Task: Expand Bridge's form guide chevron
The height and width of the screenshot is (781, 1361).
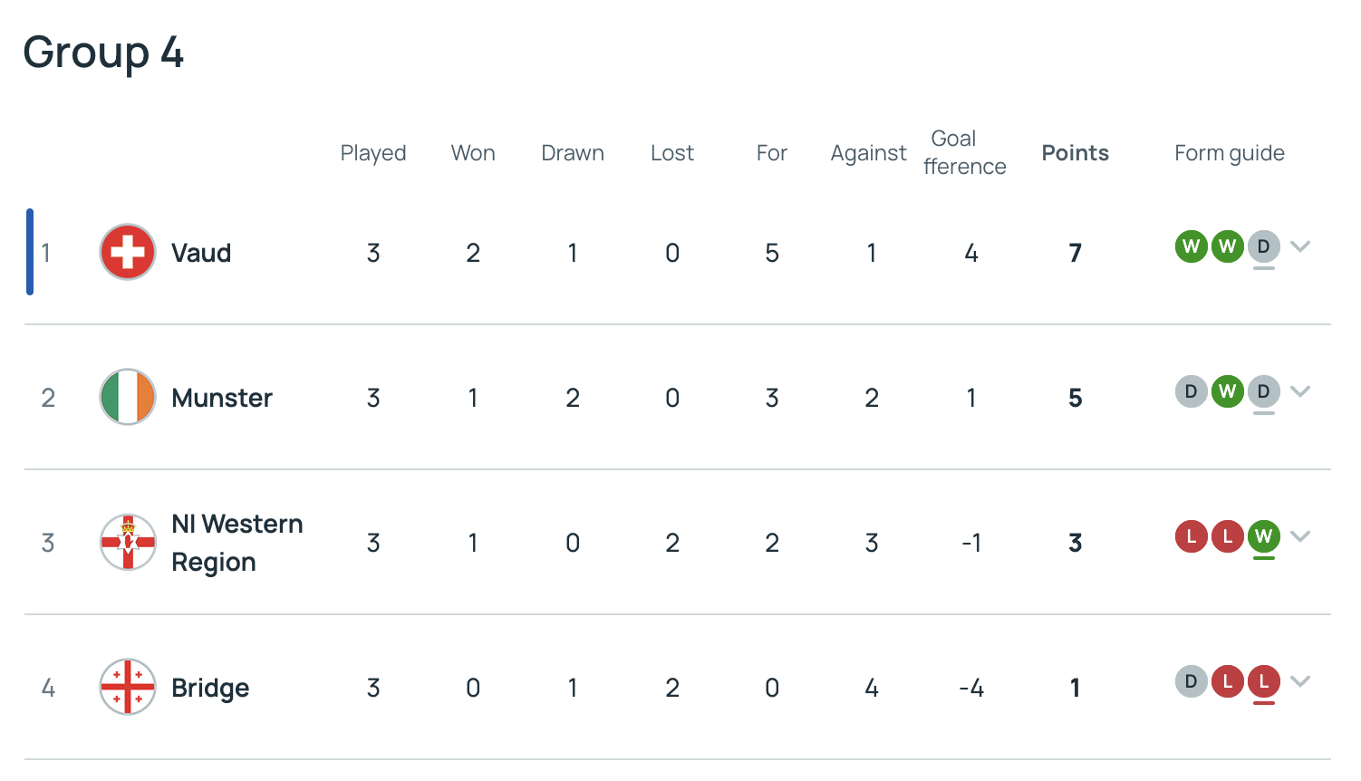Action: click(1300, 681)
